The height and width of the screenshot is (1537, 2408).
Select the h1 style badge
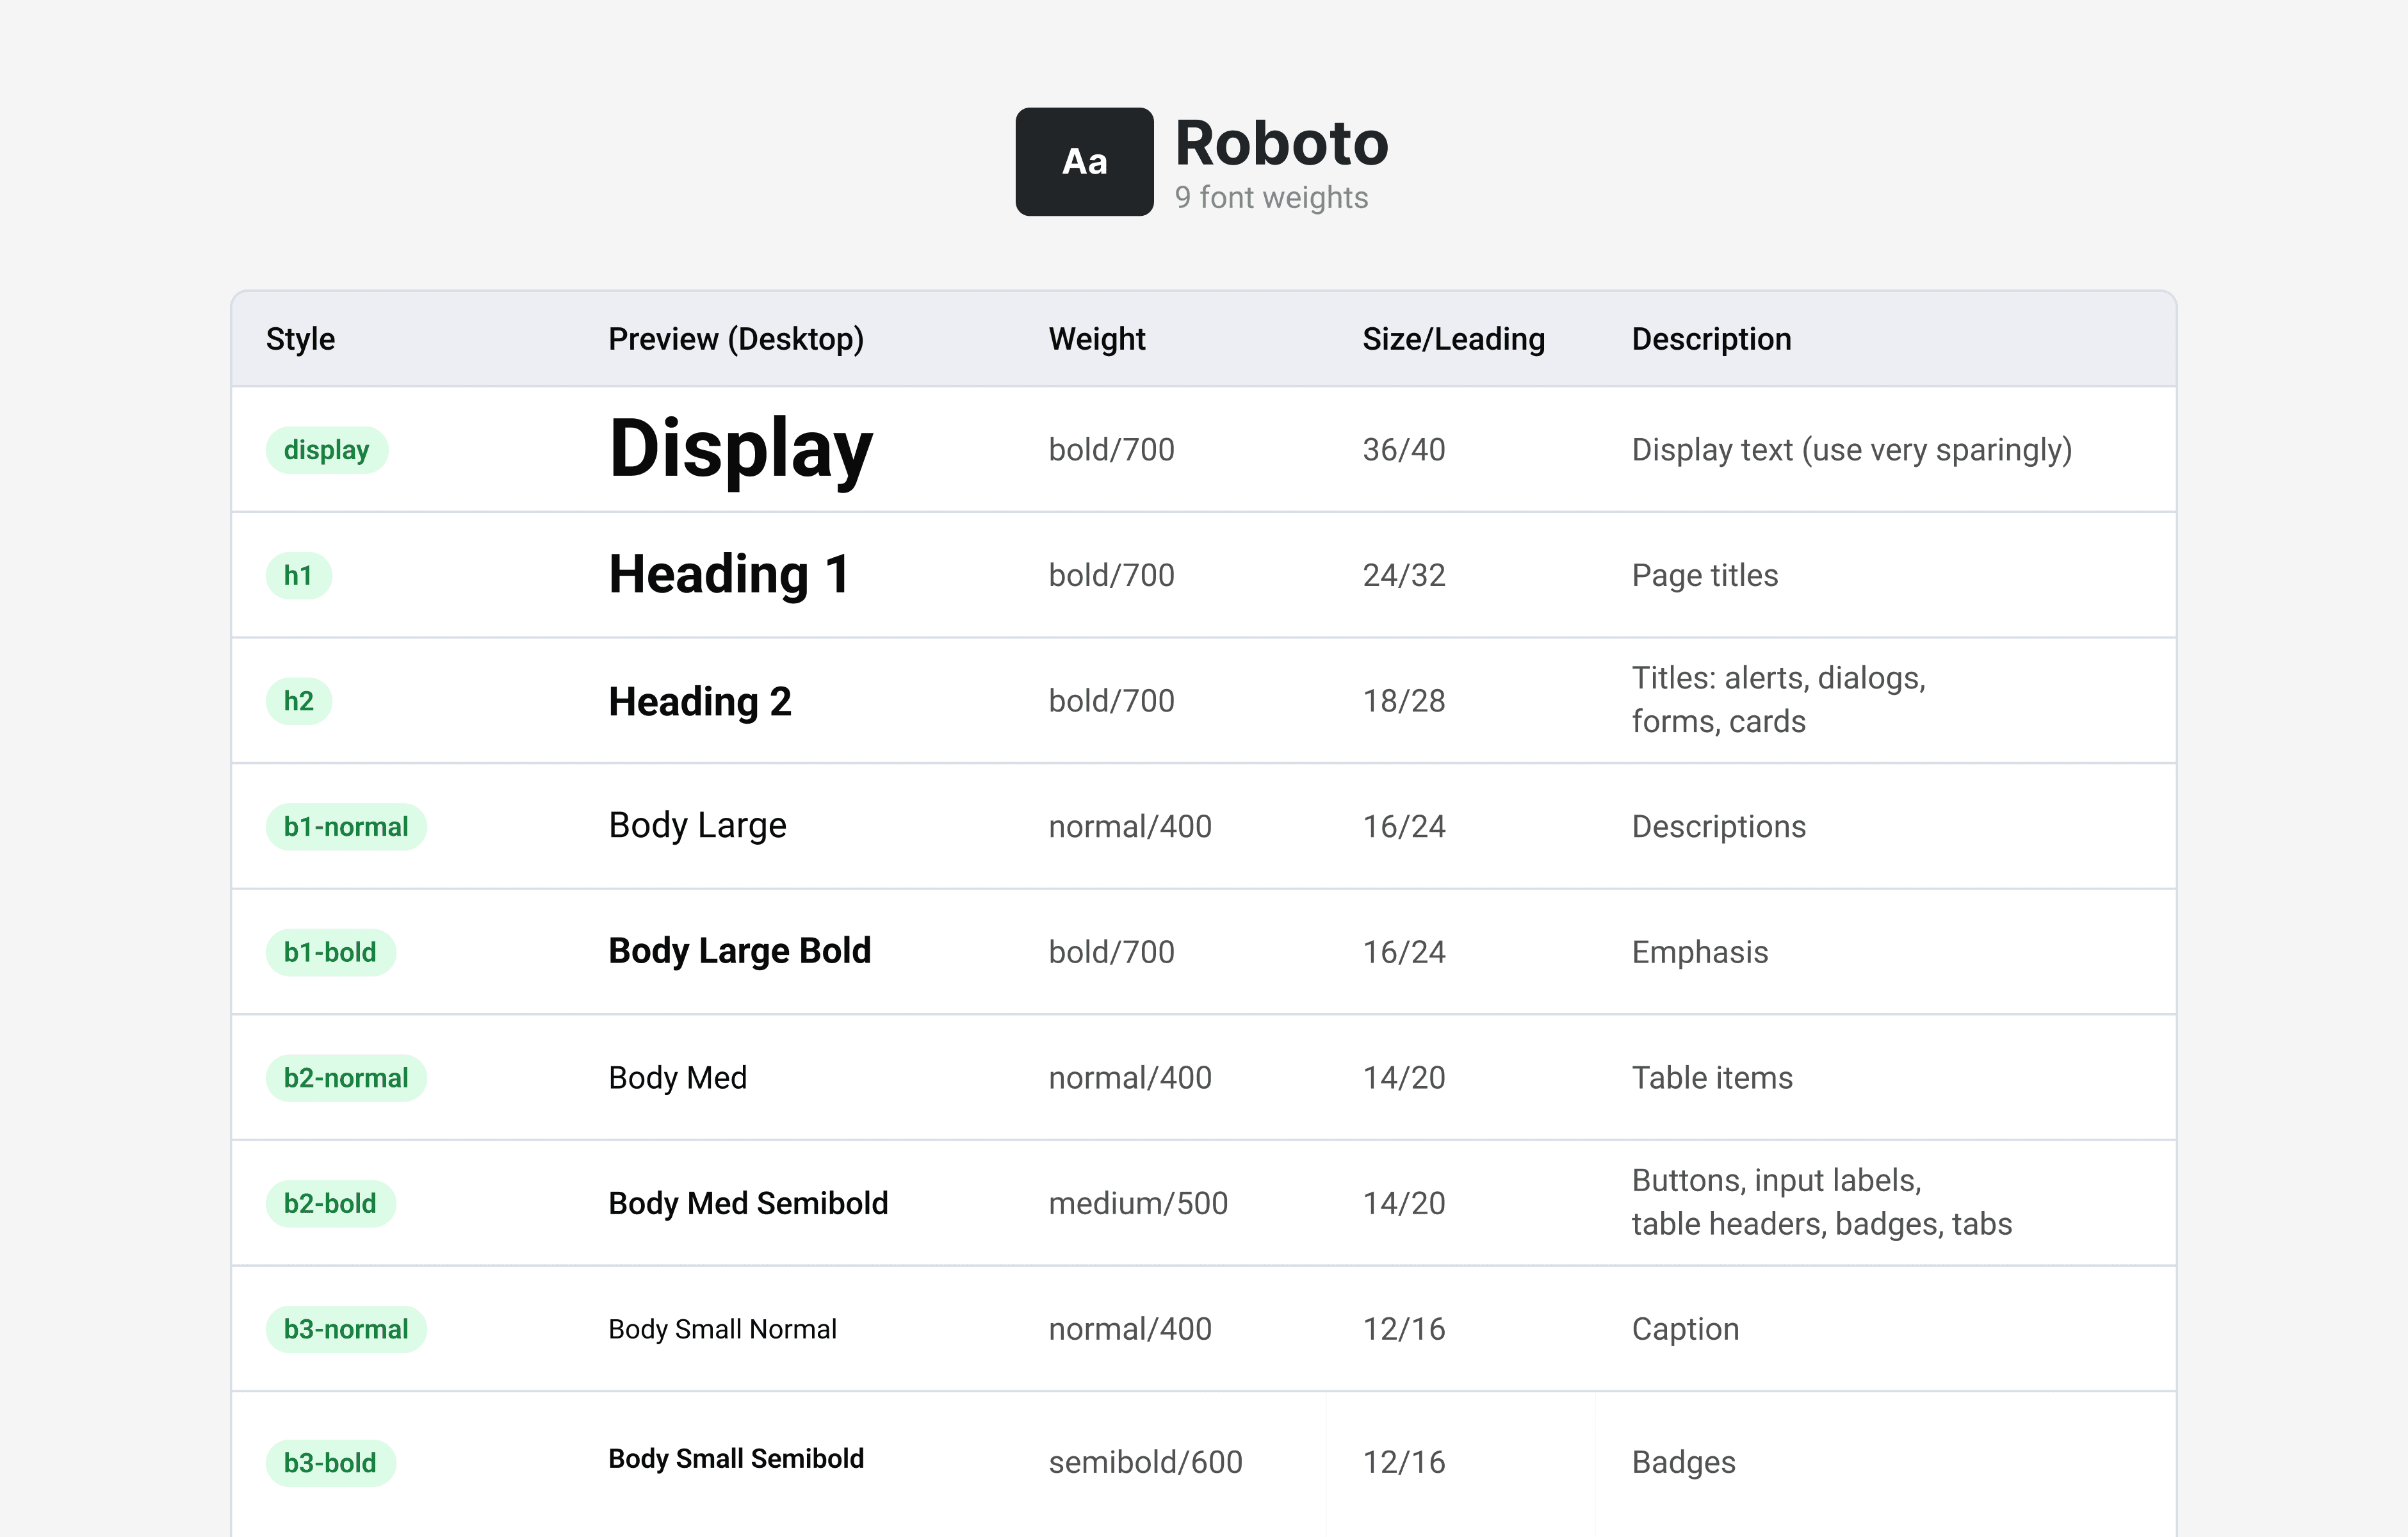coord(298,576)
